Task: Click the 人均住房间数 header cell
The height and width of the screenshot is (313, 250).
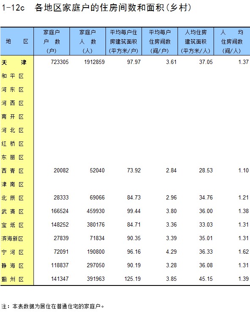Action: 232,42
